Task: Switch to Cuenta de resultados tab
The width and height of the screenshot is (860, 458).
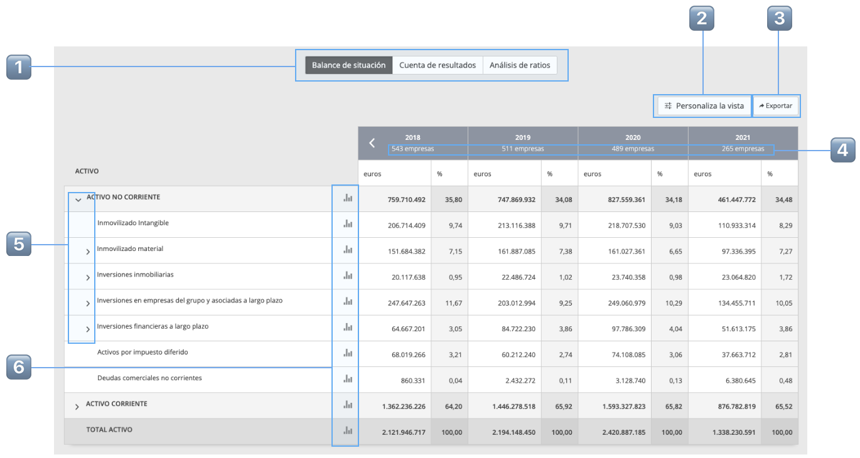Action: 438,65
